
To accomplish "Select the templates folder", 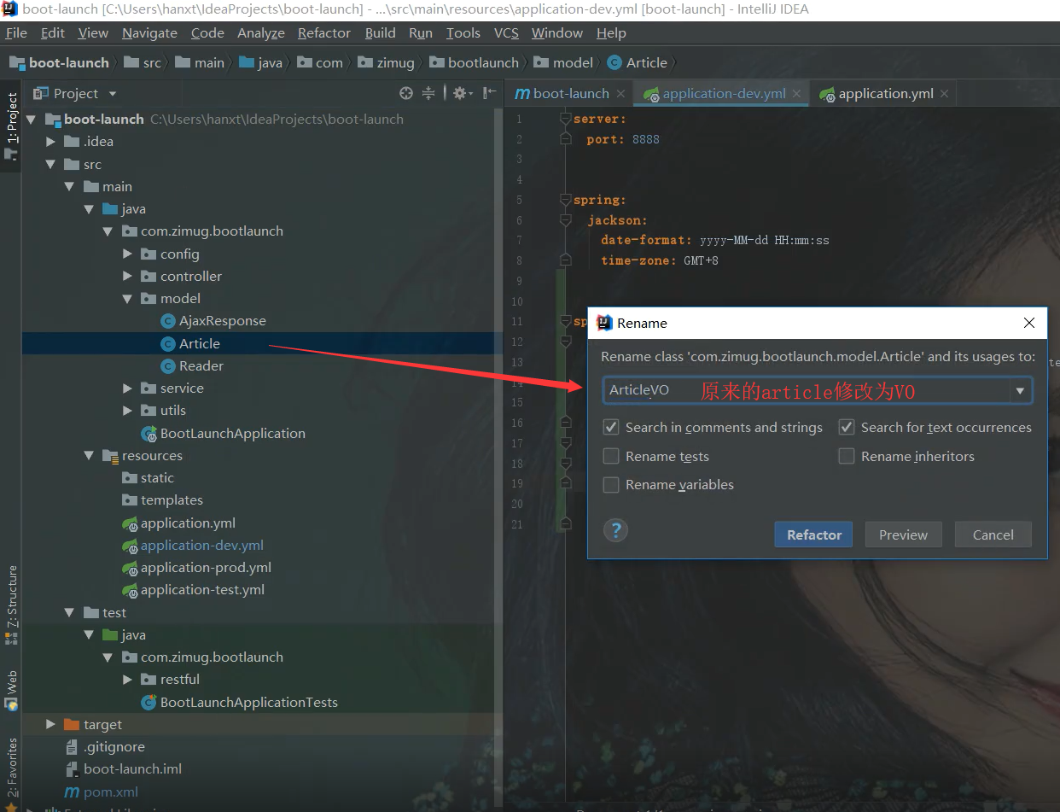I will tap(172, 499).
